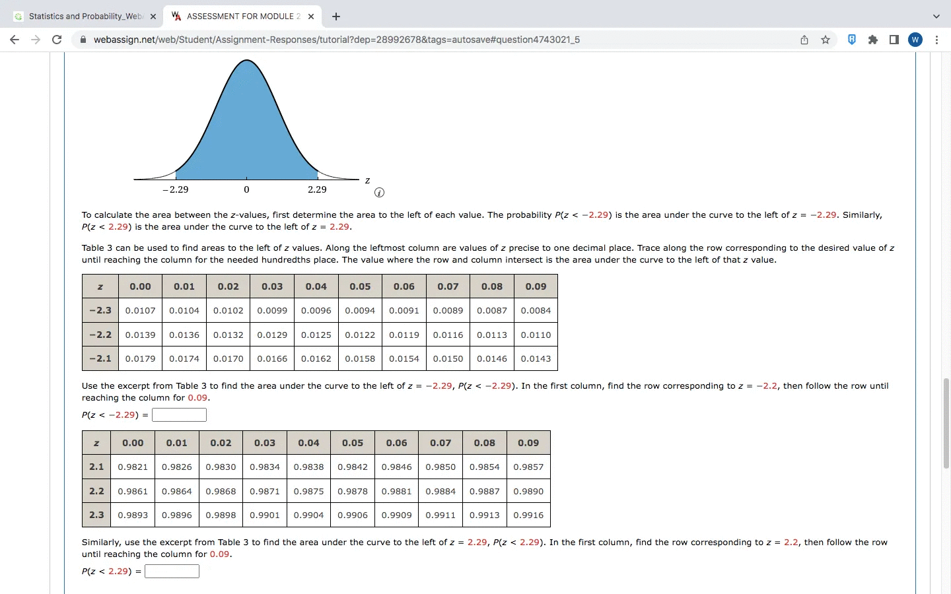Select cell 0.0099 in the −2.3 row
This screenshot has width=951, height=594.
[272, 310]
